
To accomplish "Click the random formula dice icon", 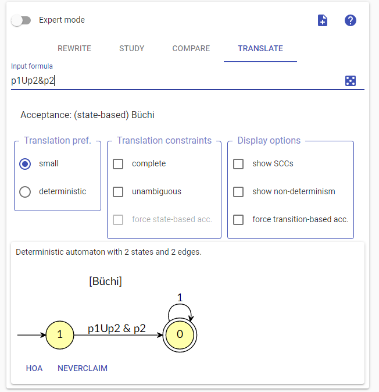I will coord(351,81).
